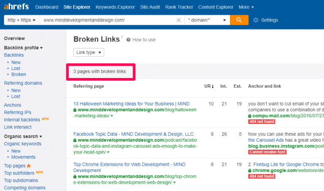This screenshot has width=324, height=191.
Task: Expand the facebook-topic-data podcast URL caret
Action: tap(108, 152)
